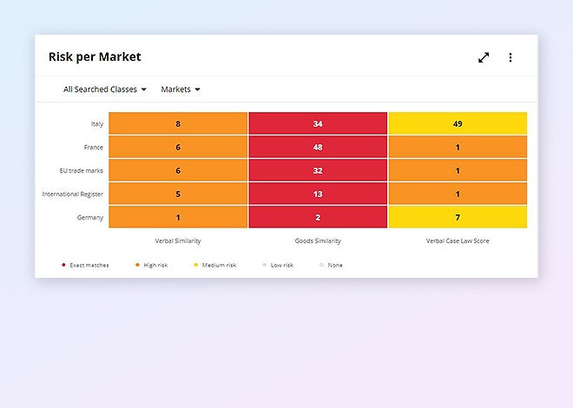573x408 pixels.
Task: Toggle the Medium risk legend item
Action: pos(214,265)
